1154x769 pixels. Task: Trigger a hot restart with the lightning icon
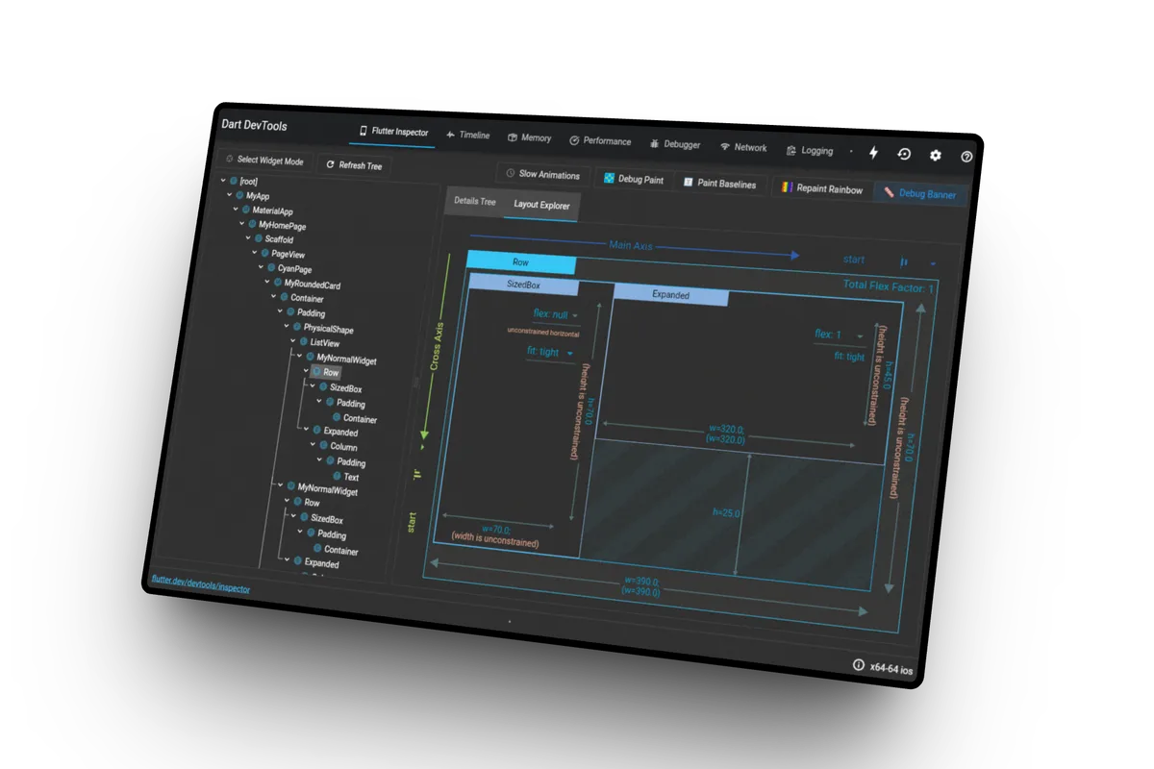click(x=873, y=152)
